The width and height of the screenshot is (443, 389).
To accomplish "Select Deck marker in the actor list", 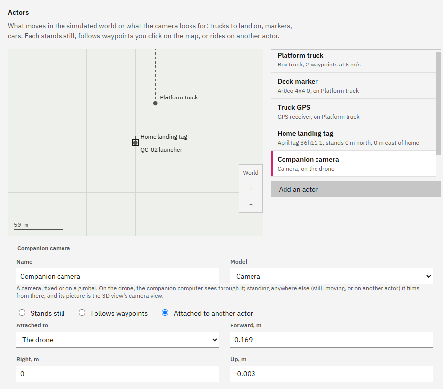I will tap(353, 86).
